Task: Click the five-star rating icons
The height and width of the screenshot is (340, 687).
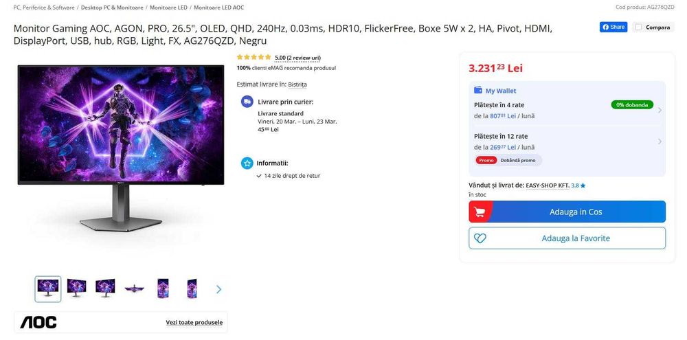Action: [x=254, y=58]
